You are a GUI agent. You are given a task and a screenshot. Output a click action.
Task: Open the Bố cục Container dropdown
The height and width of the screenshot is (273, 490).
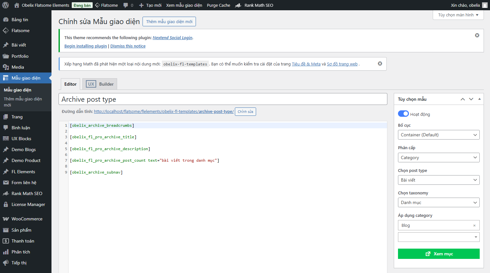point(439,135)
